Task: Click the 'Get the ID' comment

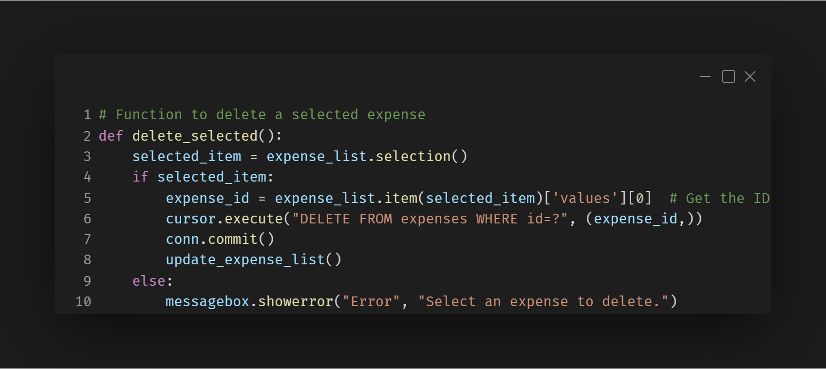Action: 719,199
